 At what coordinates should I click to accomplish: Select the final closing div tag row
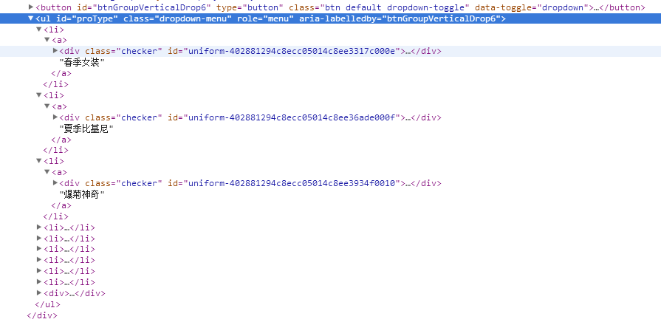pyautogui.click(x=42, y=315)
